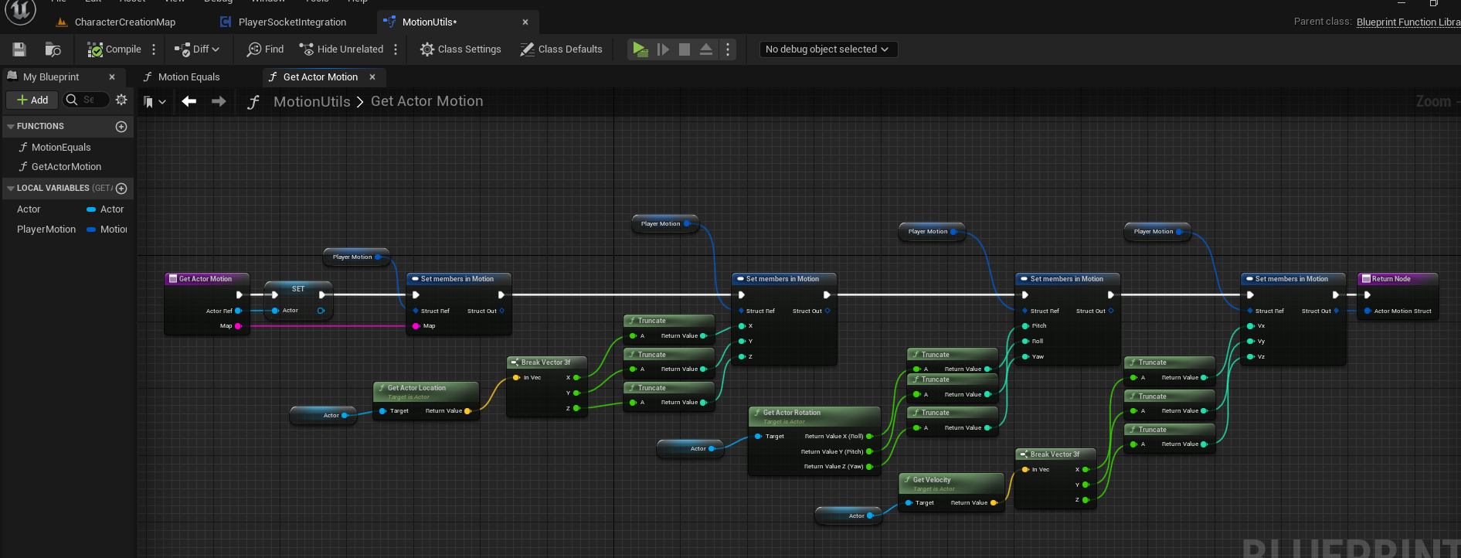Open Class Settings
Screen dimensions: 1461x558
(x=460, y=49)
